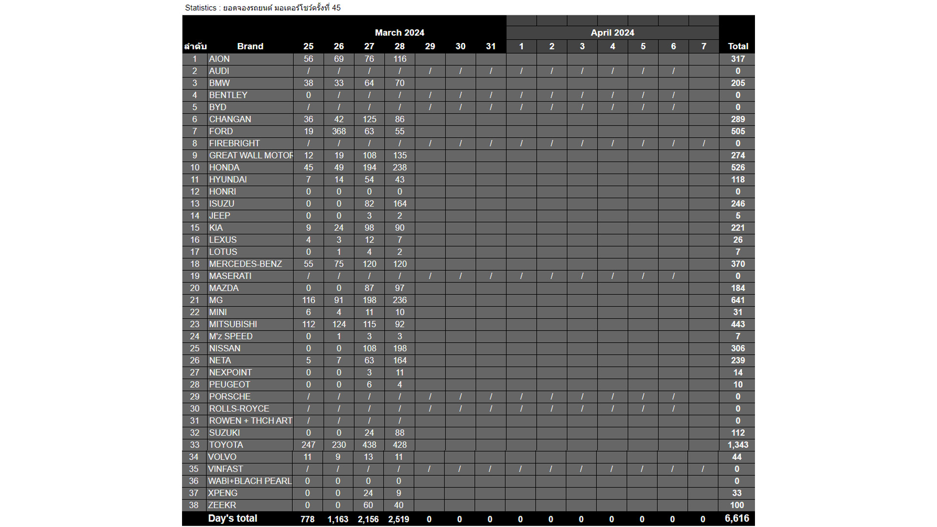Click HONDA value 238 on March 28
Screen dimensions: 937x527
point(400,167)
